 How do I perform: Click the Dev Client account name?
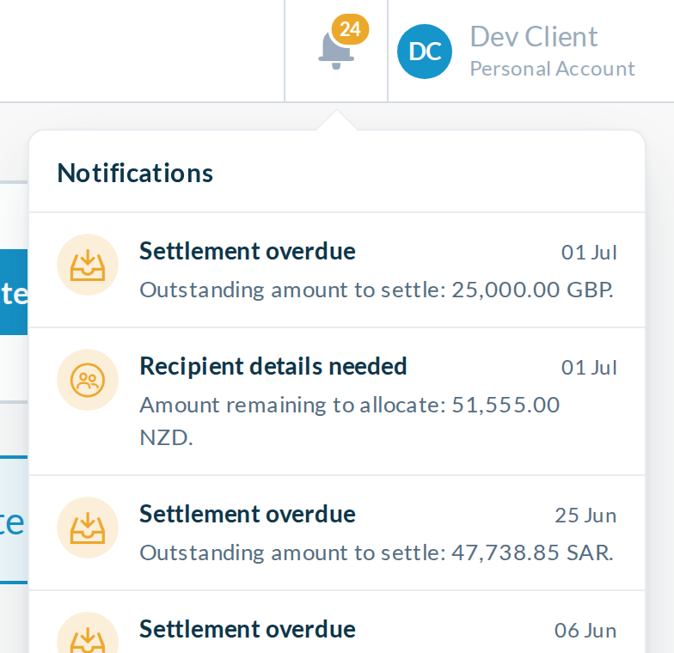pos(533,36)
